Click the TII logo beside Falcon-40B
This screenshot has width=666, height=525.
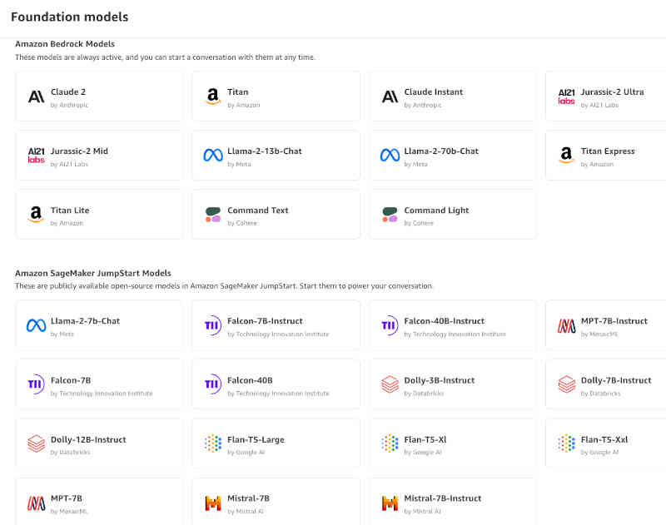tap(213, 384)
